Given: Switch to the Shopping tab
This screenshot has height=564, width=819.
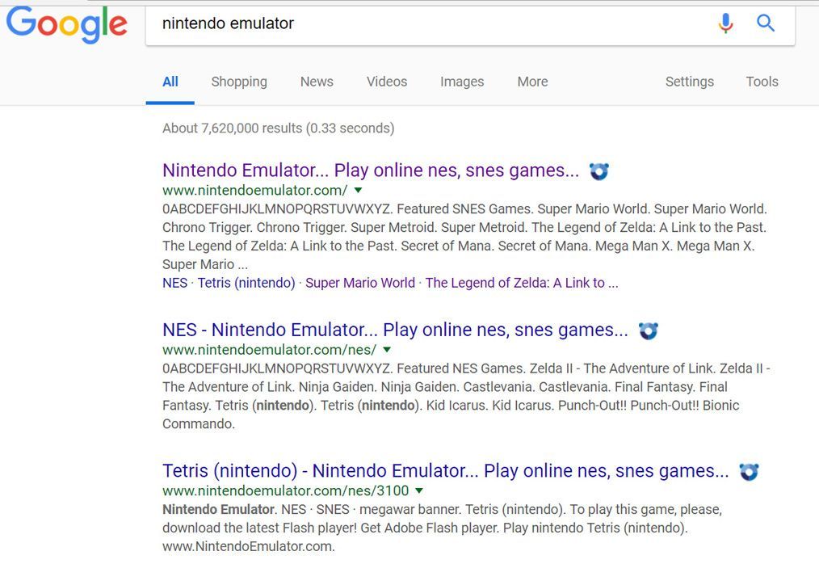Looking at the screenshot, I should point(239,82).
